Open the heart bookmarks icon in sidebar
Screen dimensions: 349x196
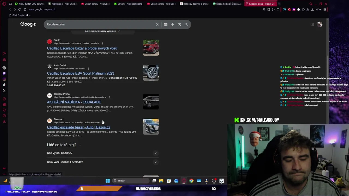[4, 110]
